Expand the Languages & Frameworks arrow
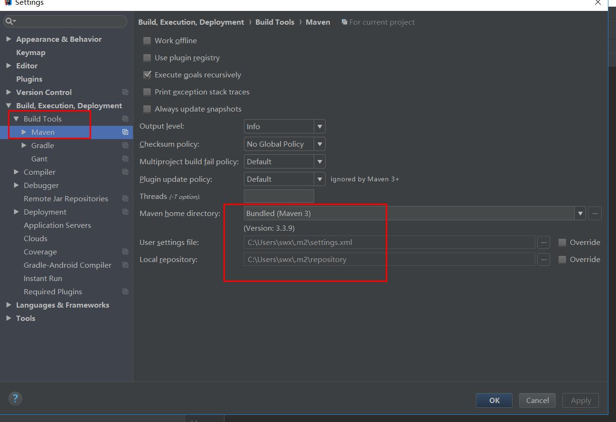Screen dimensions: 616x422 (x=9, y=305)
